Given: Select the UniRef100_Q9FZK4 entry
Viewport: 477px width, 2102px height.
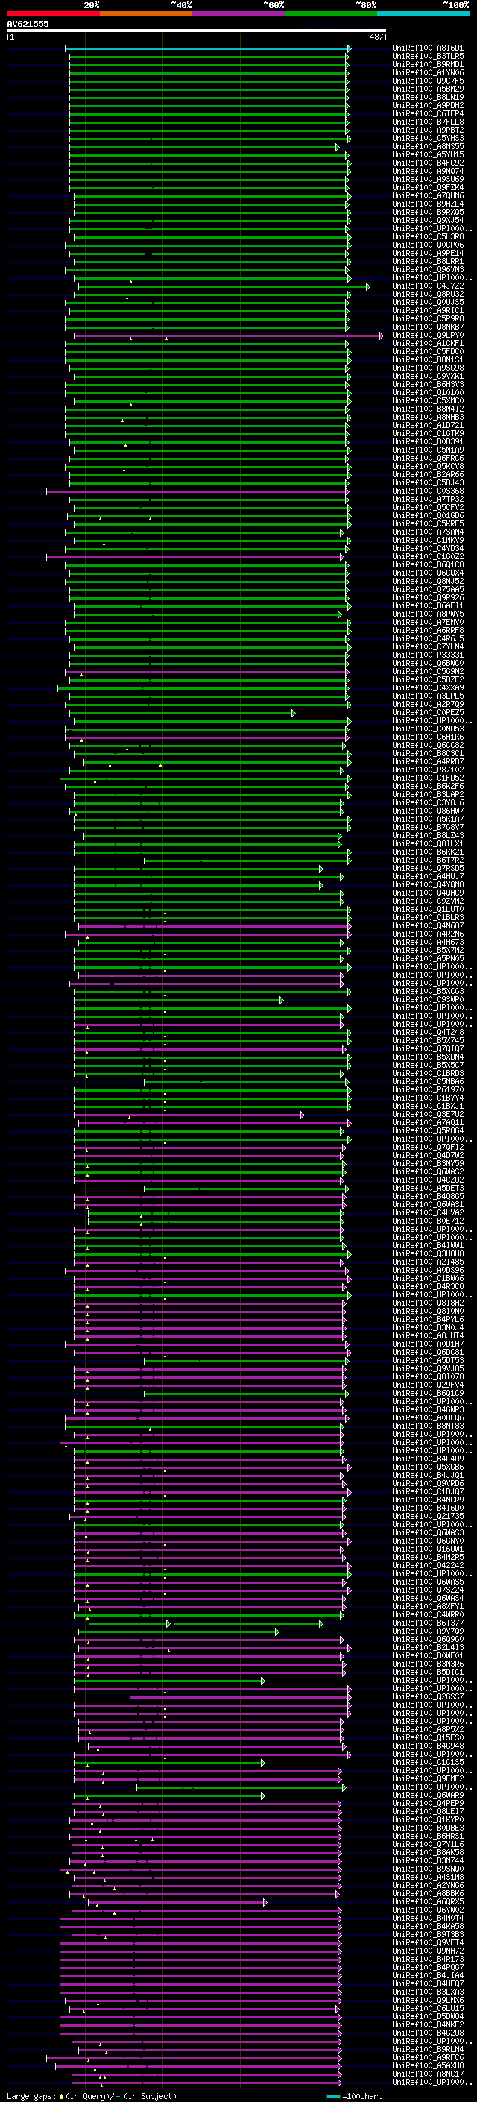Looking at the screenshot, I should pos(428,188).
